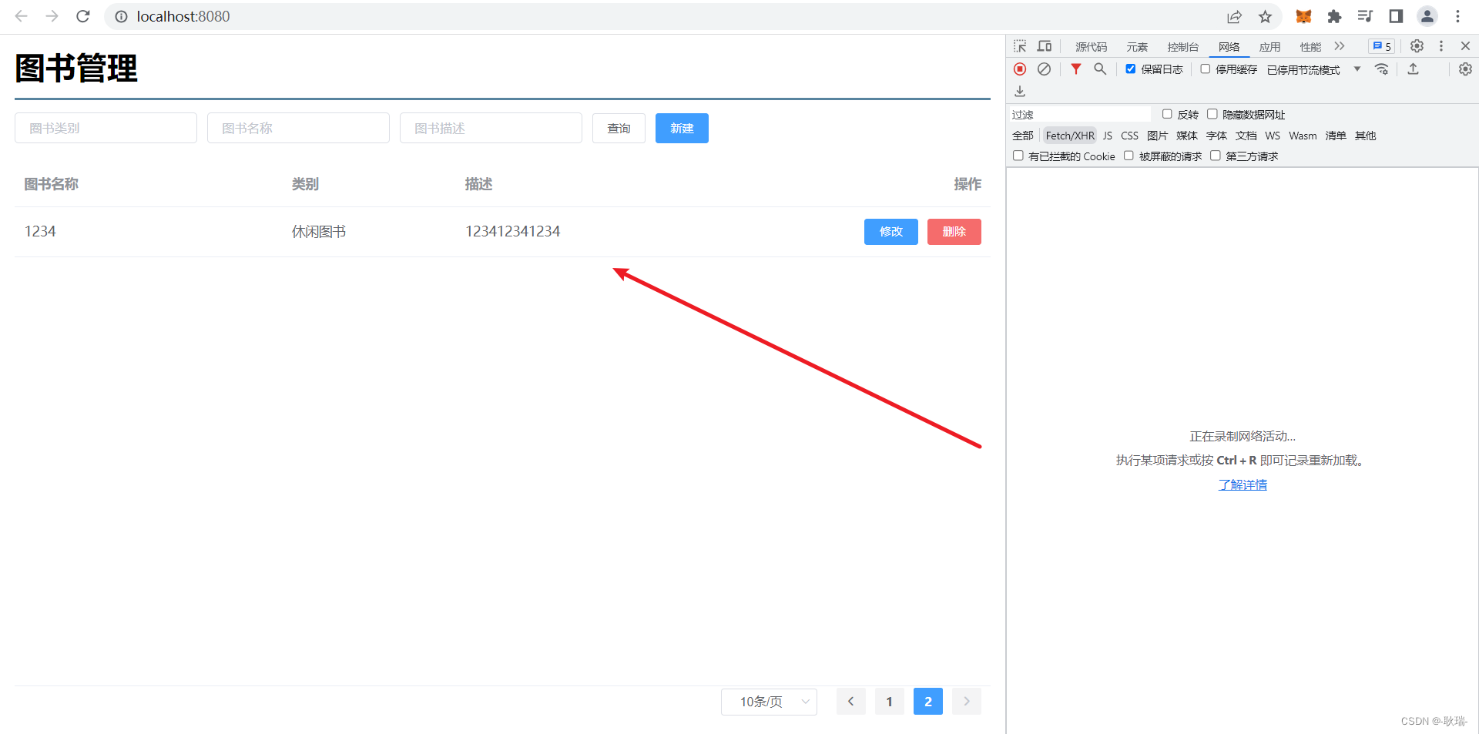Open DevTools settings gear
This screenshot has width=1479, height=734.
[1417, 46]
